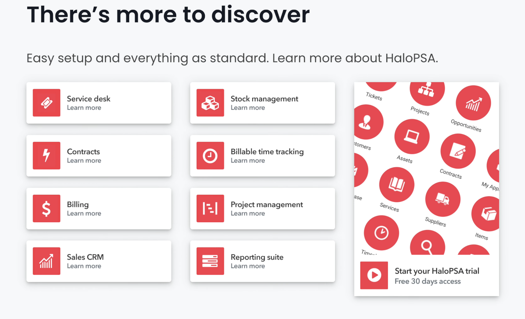Click the Opportunities growth chart circle icon

coord(473,103)
